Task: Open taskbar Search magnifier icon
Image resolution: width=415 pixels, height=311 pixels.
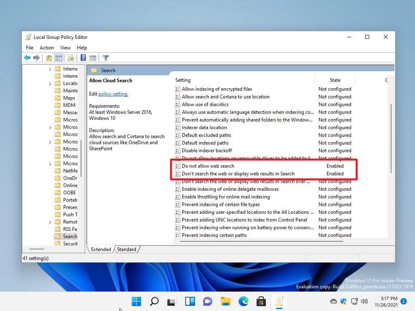Action: 154,301
